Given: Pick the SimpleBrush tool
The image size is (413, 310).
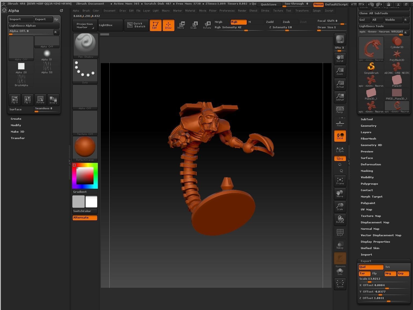Looking at the screenshot, I should tap(371, 68).
